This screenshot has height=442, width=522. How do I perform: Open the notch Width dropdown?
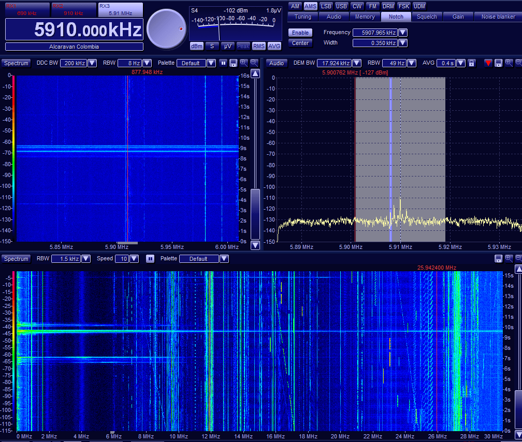tap(403, 42)
